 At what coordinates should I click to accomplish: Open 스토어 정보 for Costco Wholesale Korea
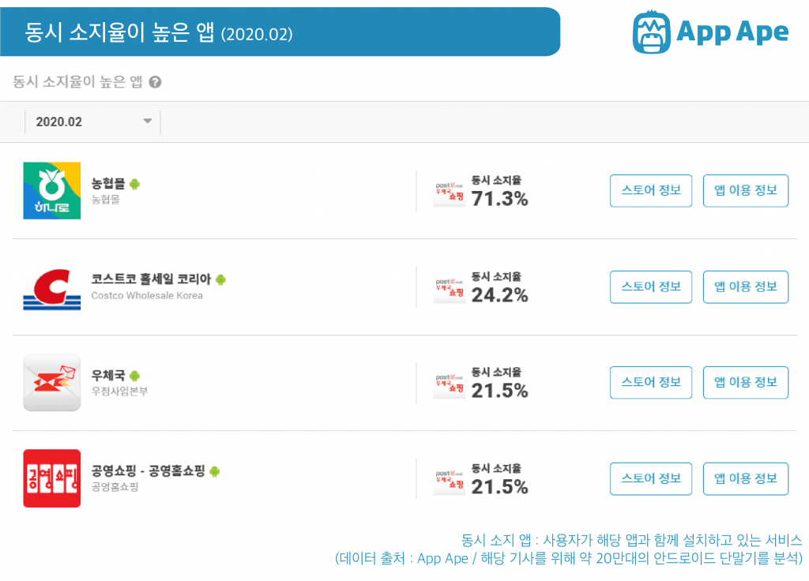click(651, 287)
